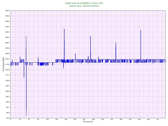Click the chart title Intel Core i5 12500H E-Core #10
168x126 pixels.
[x=84, y=3]
